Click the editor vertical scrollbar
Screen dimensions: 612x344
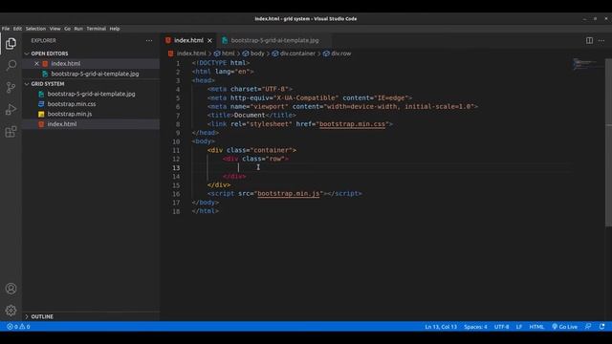click(x=608, y=142)
